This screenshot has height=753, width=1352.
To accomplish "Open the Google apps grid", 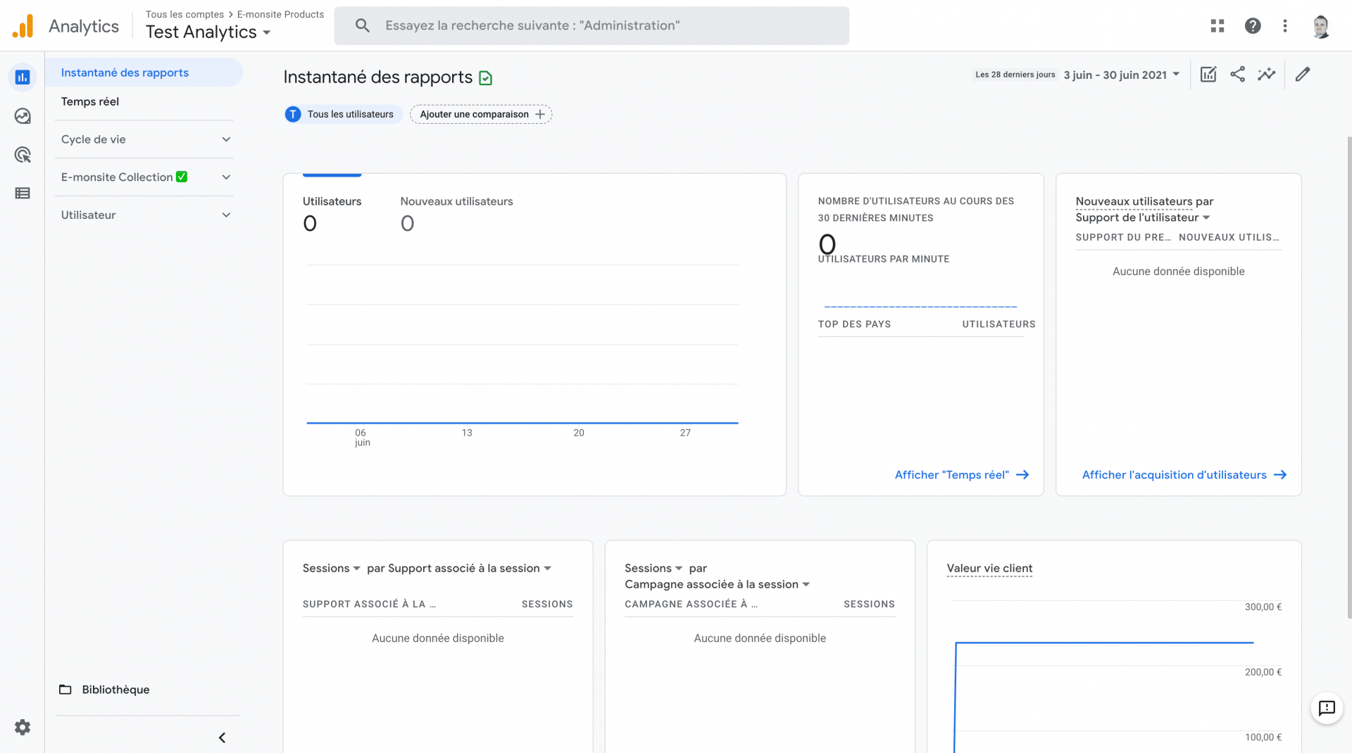I will [1218, 26].
